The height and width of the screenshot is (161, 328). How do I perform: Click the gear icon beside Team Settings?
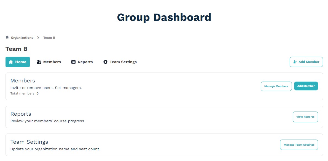coord(105,62)
